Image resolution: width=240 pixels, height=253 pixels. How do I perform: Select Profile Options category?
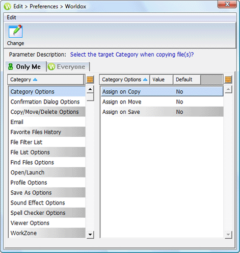[x=47, y=183]
